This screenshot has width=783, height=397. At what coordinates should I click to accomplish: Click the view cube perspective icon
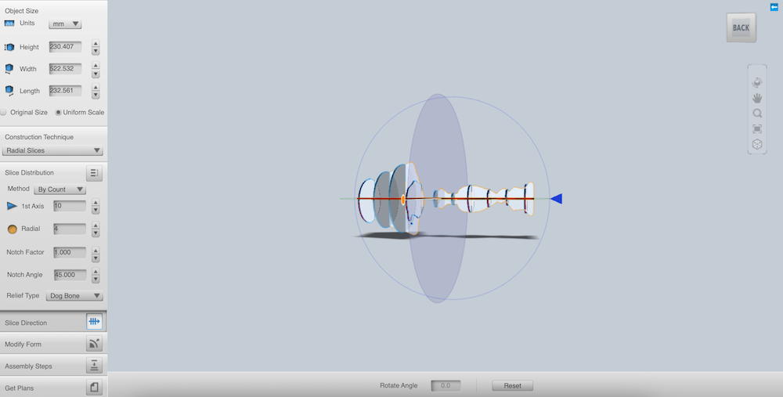click(x=757, y=145)
